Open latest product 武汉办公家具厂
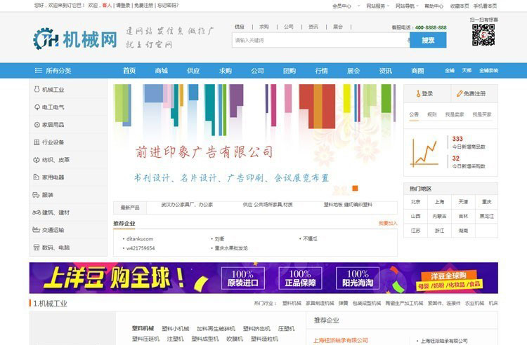This screenshot has width=527, height=345. point(187,204)
